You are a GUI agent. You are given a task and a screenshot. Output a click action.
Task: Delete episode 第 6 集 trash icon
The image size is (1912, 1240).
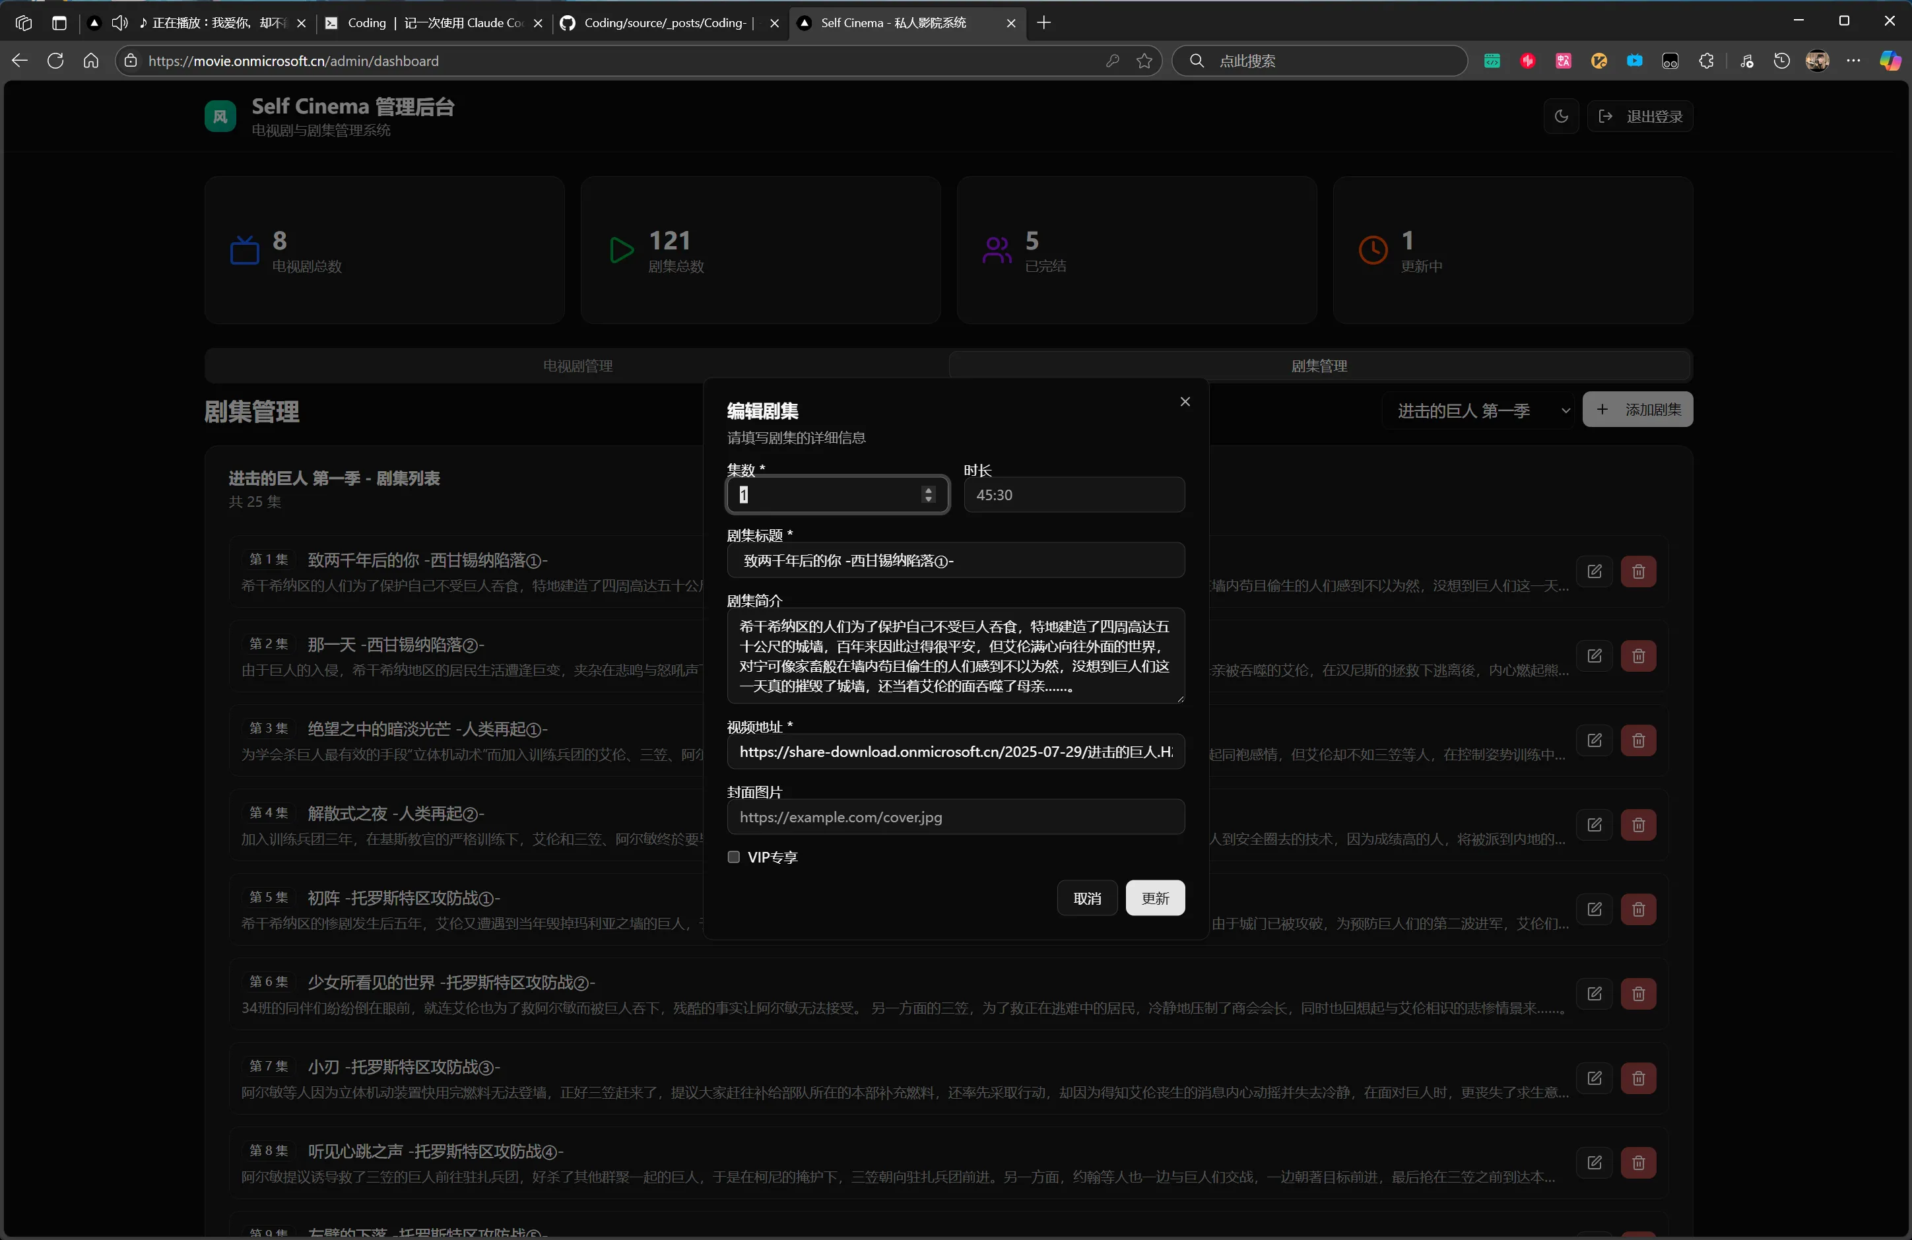(x=1639, y=993)
